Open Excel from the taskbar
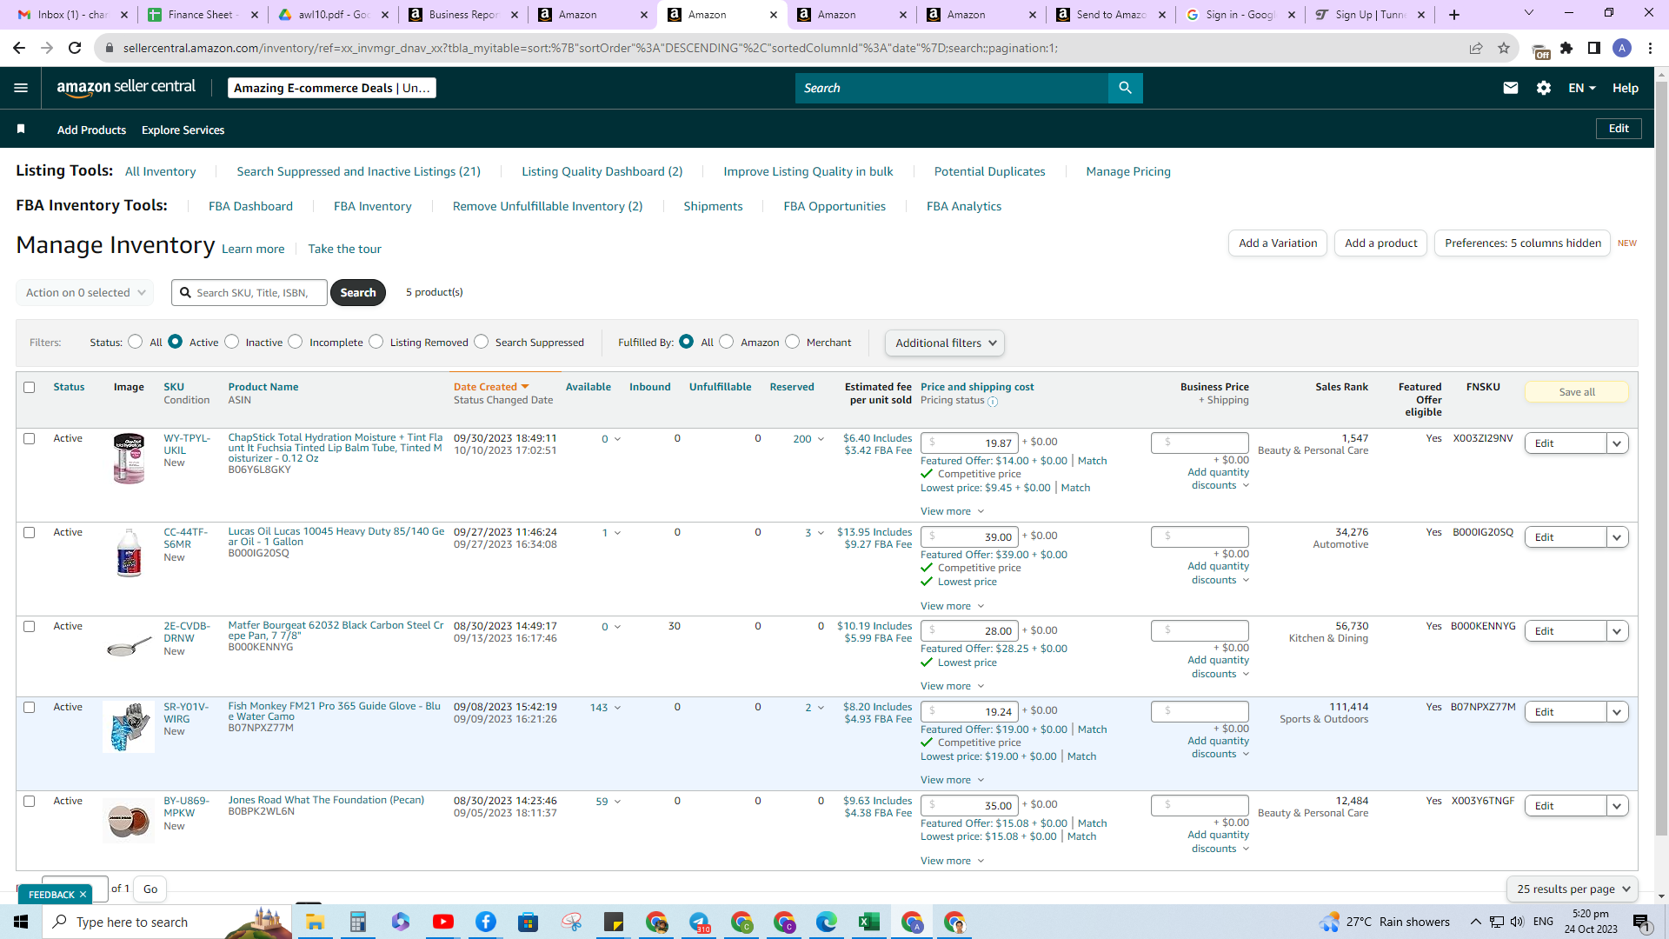This screenshot has height=939, width=1669. coord(868,922)
